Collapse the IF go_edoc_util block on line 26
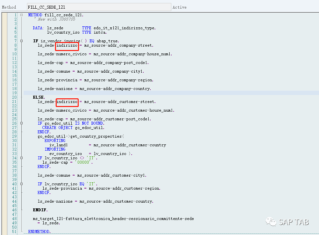Viewport: 319px width, 235px height. [x=21, y=123]
